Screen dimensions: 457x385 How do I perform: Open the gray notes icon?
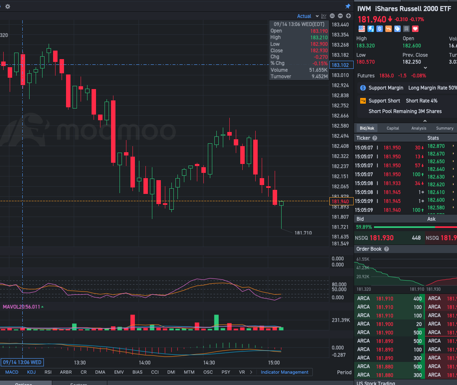click(x=406, y=28)
